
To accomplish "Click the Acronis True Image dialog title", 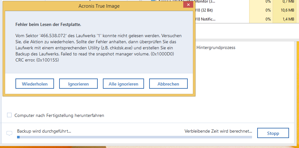I will (x=99, y=6).
